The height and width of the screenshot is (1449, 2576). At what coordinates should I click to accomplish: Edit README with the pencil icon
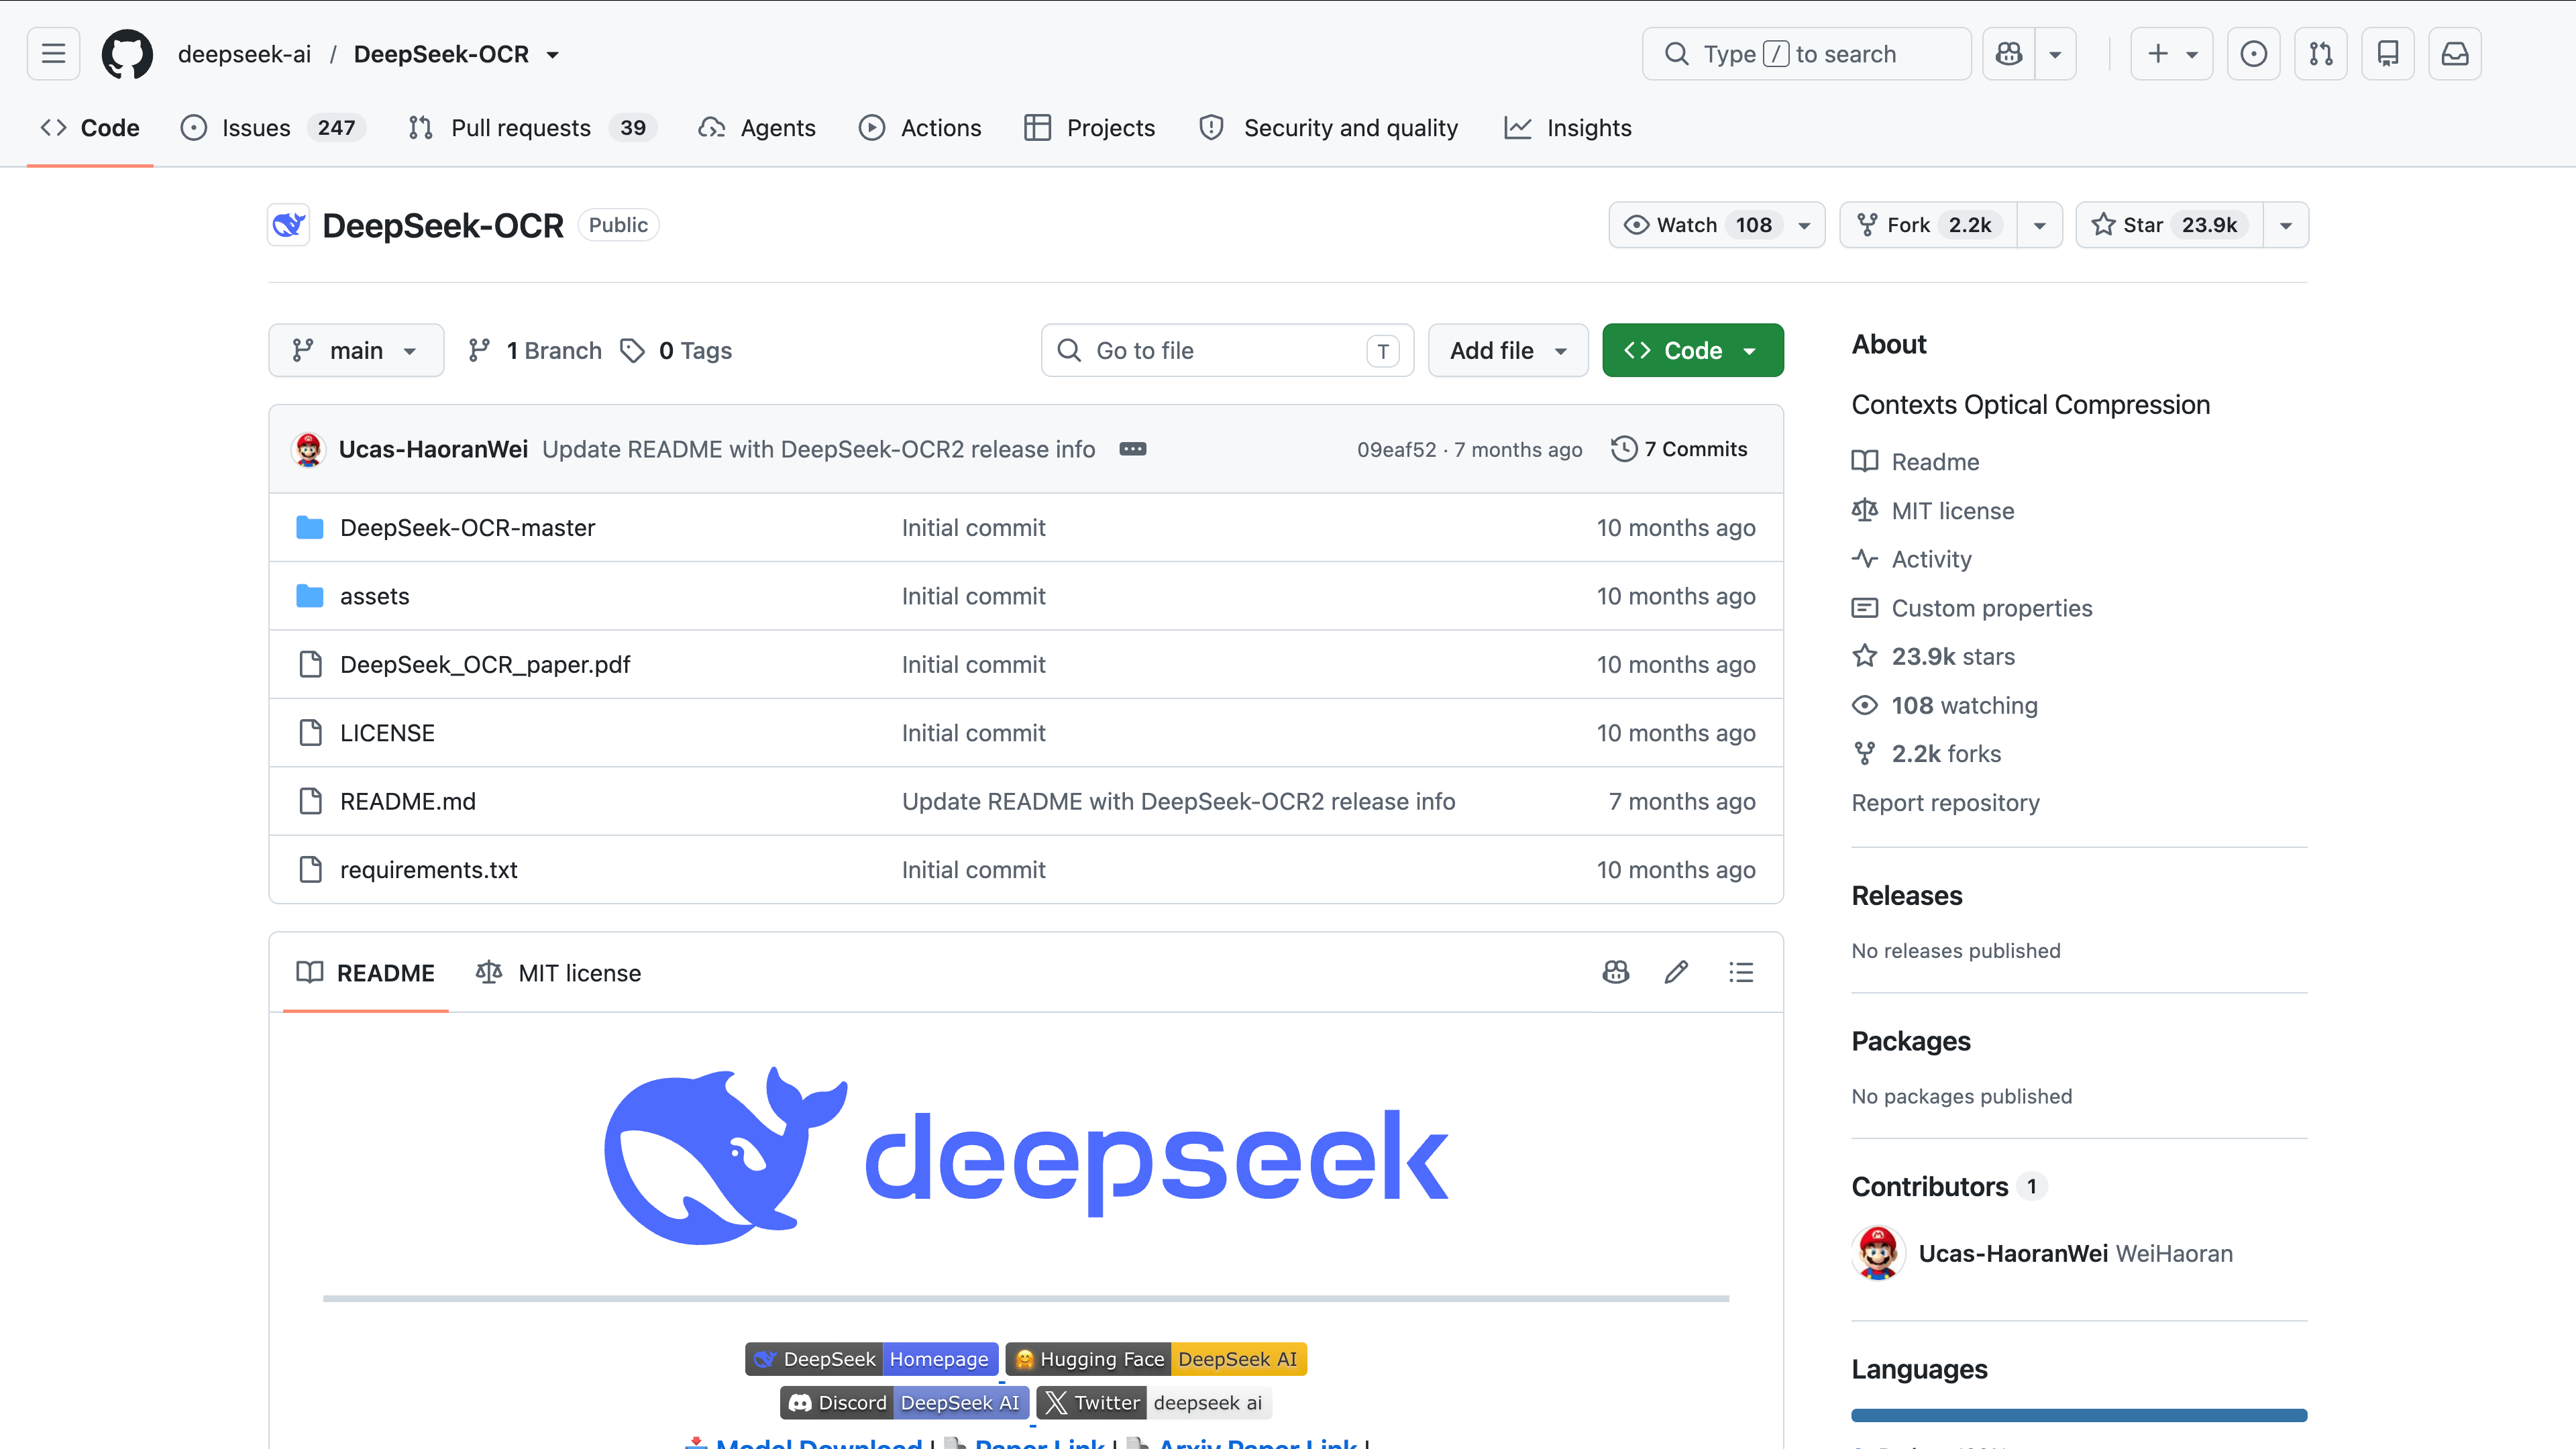click(x=1677, y=972)
